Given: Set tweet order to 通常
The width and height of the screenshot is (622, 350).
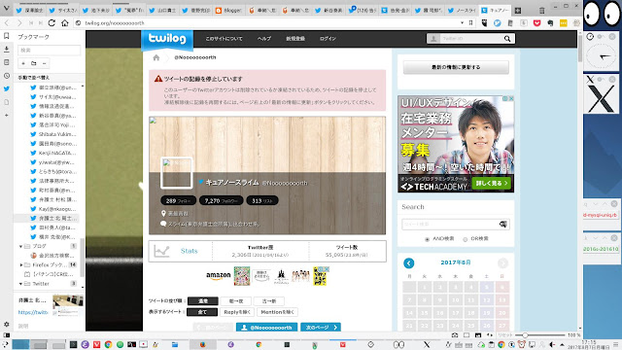Looking at the screenshot, I should [x=203, y=301].
